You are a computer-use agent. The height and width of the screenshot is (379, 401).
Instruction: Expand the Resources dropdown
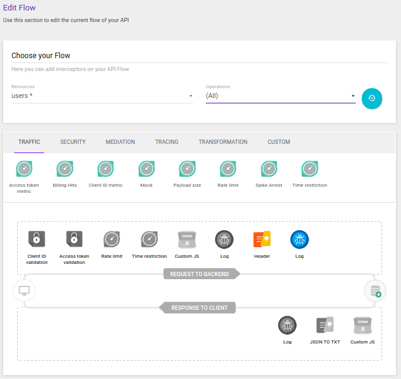point(102,96)
